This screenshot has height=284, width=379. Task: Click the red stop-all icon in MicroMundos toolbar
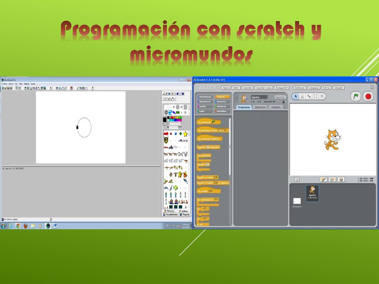(71, 88)
